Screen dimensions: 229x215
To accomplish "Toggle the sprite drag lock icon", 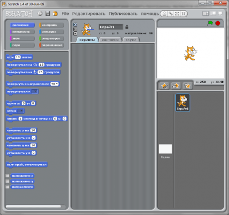I will pyautogui.click(x=127, y=27).
